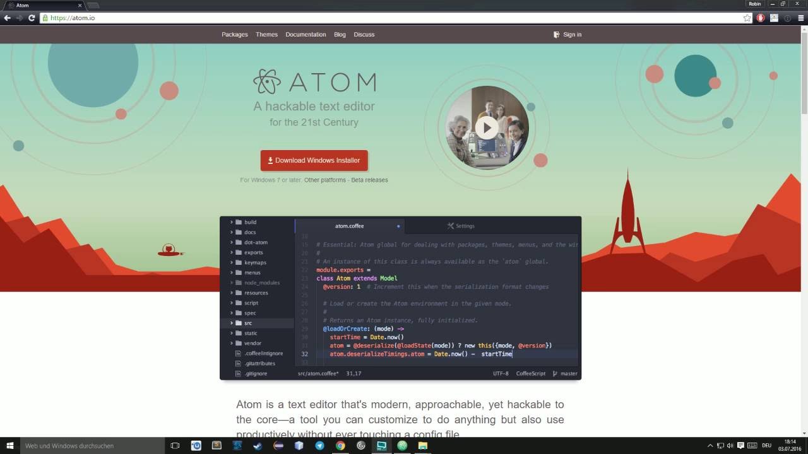
Task: Switch to the Settings editor tab
Action: 461,226
